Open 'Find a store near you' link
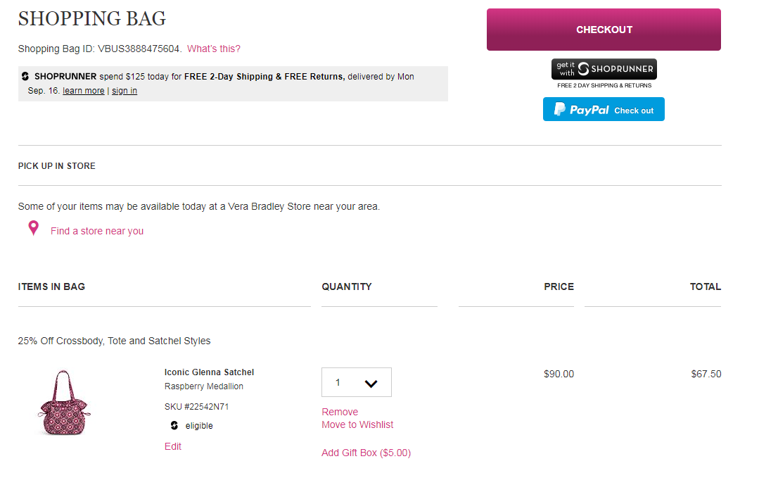Viewport: 778px width, 485px height. tap(97, 231)
